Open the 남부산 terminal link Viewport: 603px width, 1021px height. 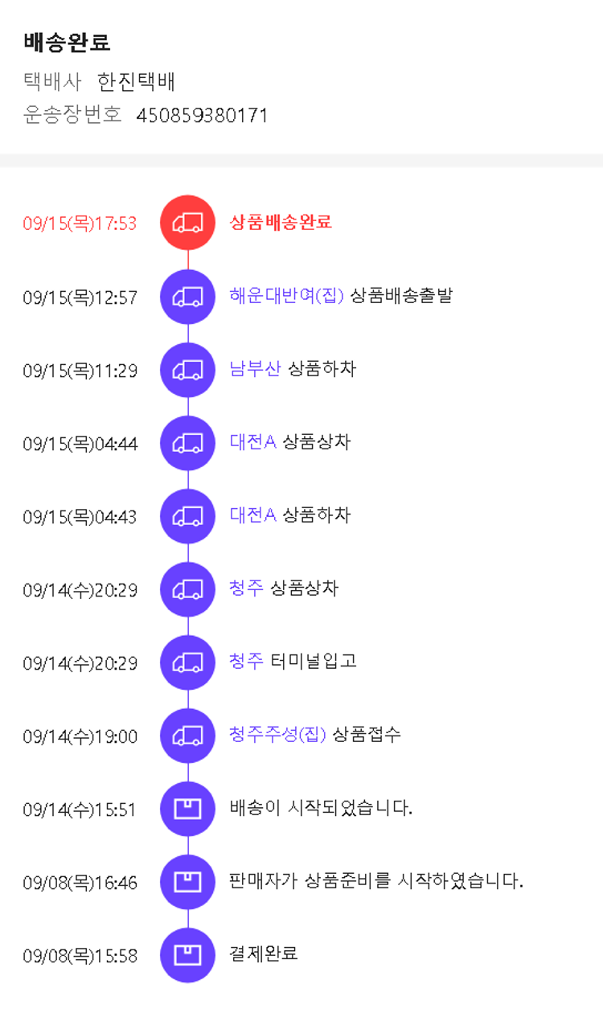click(255, 369)
